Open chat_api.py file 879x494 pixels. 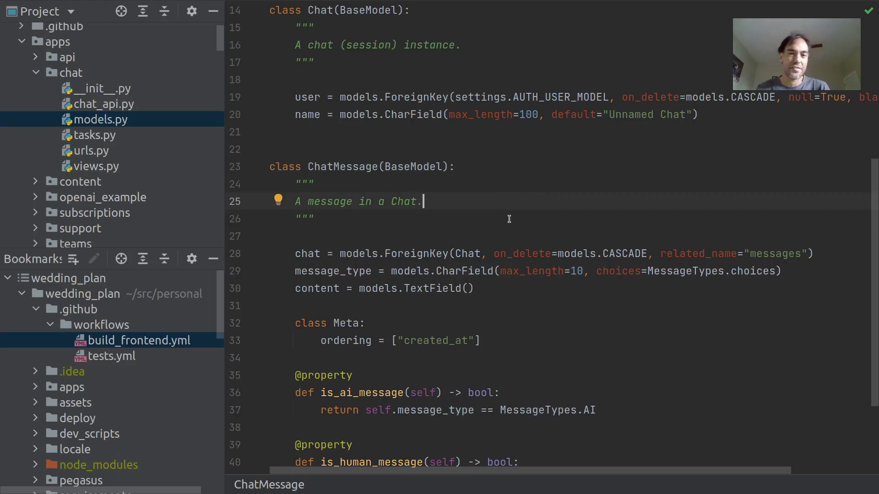click(x=103, y=104)
